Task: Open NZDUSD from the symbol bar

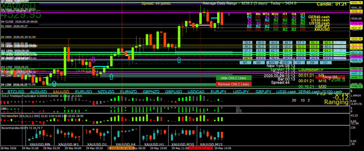Action: pyautogui.click(x=106, y=91)
